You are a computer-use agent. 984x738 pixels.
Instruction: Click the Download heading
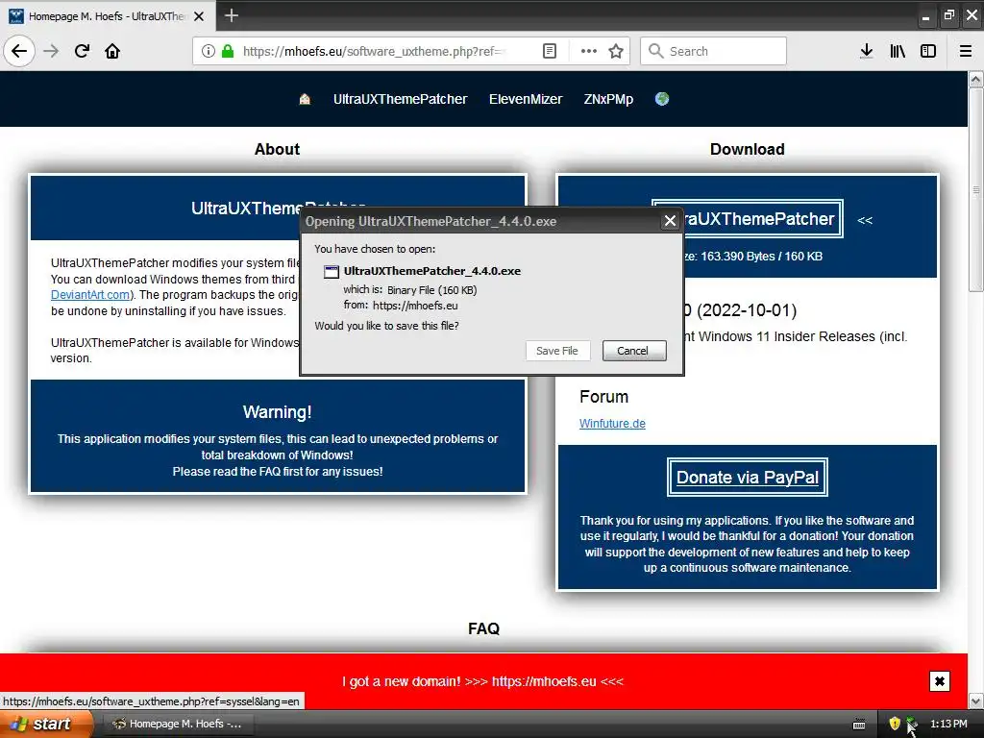click(x=748, y=149)
